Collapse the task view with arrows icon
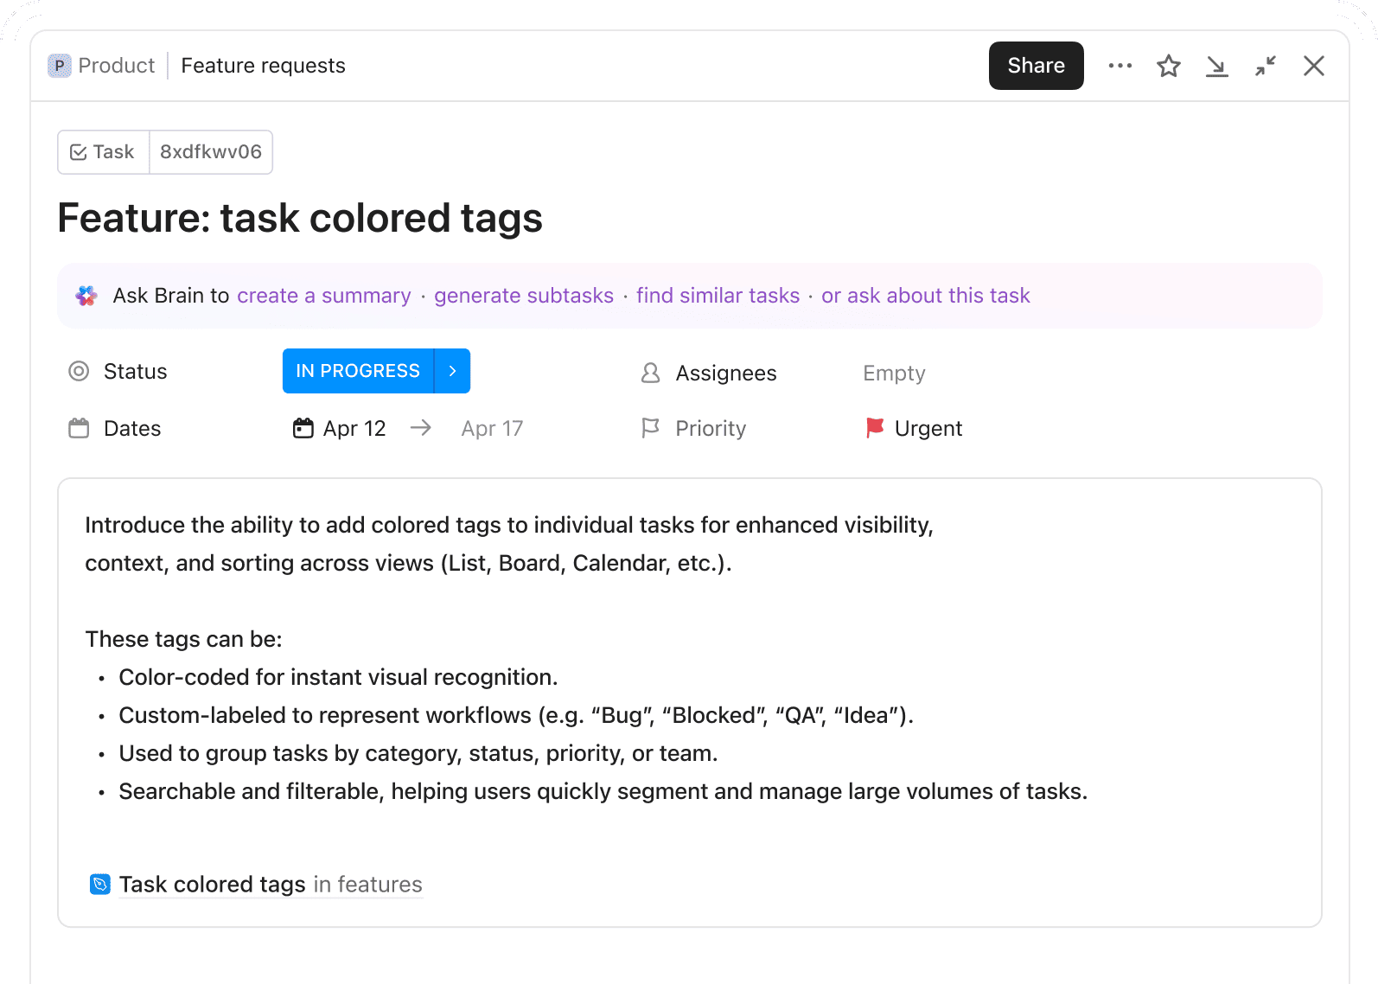The width and height of the screenshot is (1378, 984). click(x=1266, y=66)
